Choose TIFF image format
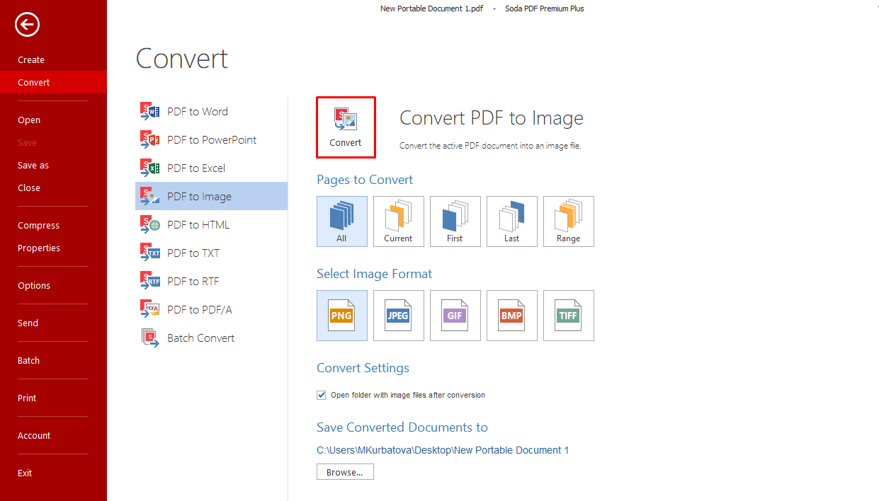 568,316
